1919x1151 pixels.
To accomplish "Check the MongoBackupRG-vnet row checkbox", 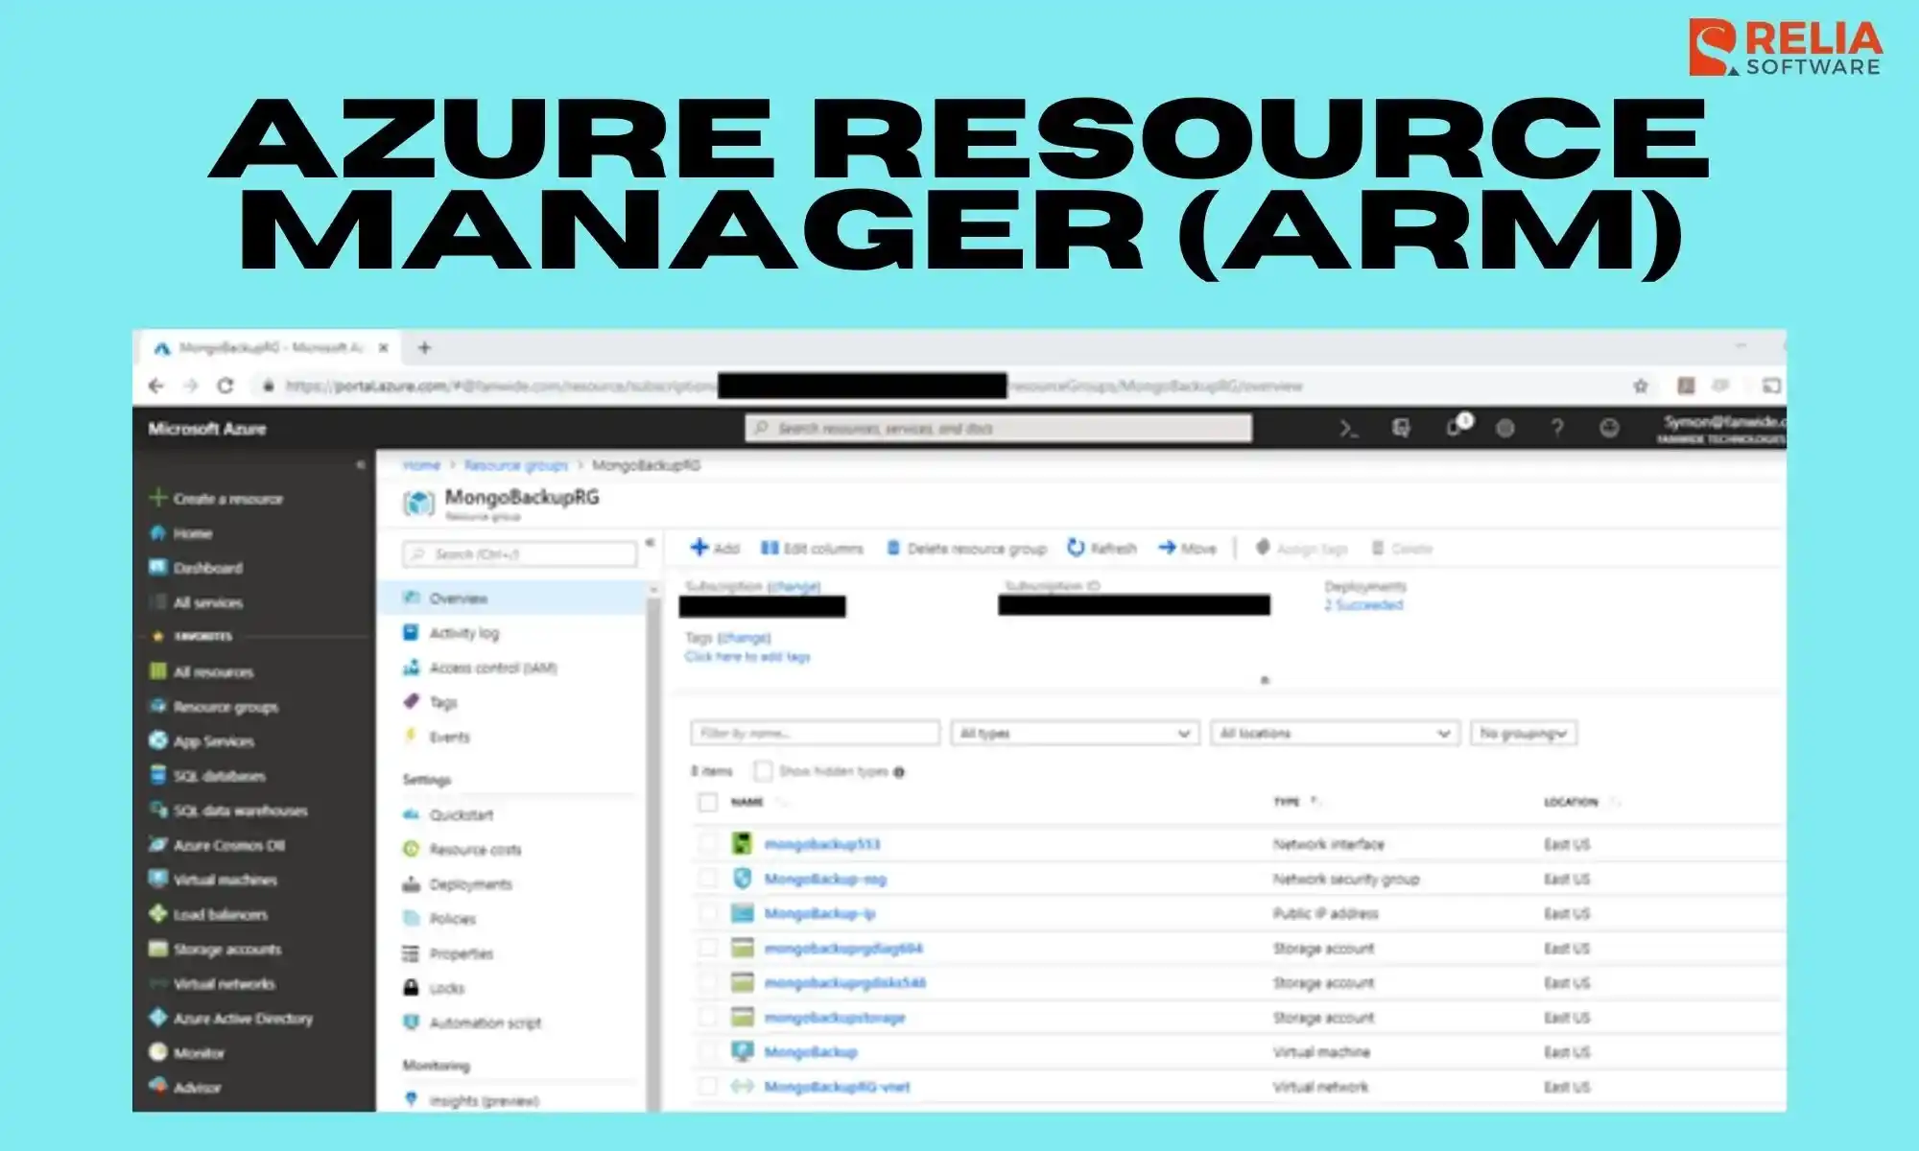I will [708, 1086].
